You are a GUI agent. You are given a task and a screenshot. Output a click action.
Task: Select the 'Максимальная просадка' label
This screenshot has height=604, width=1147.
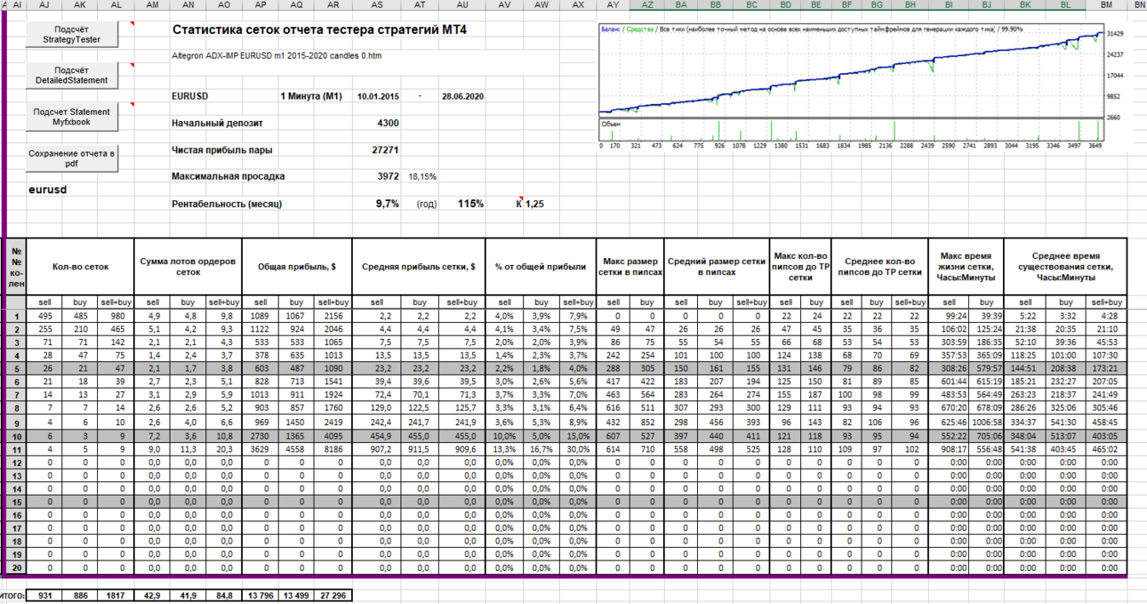[x=228, y=176]
